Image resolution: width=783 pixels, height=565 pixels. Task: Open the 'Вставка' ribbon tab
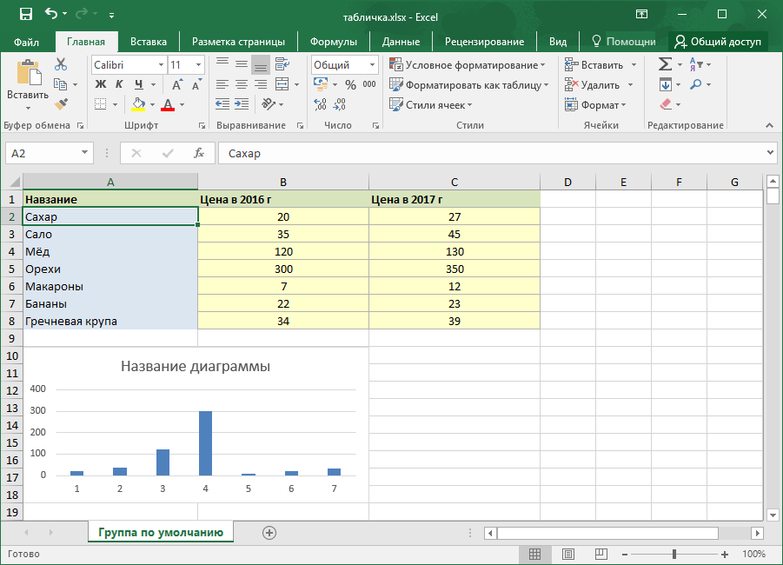coord(149,42)
